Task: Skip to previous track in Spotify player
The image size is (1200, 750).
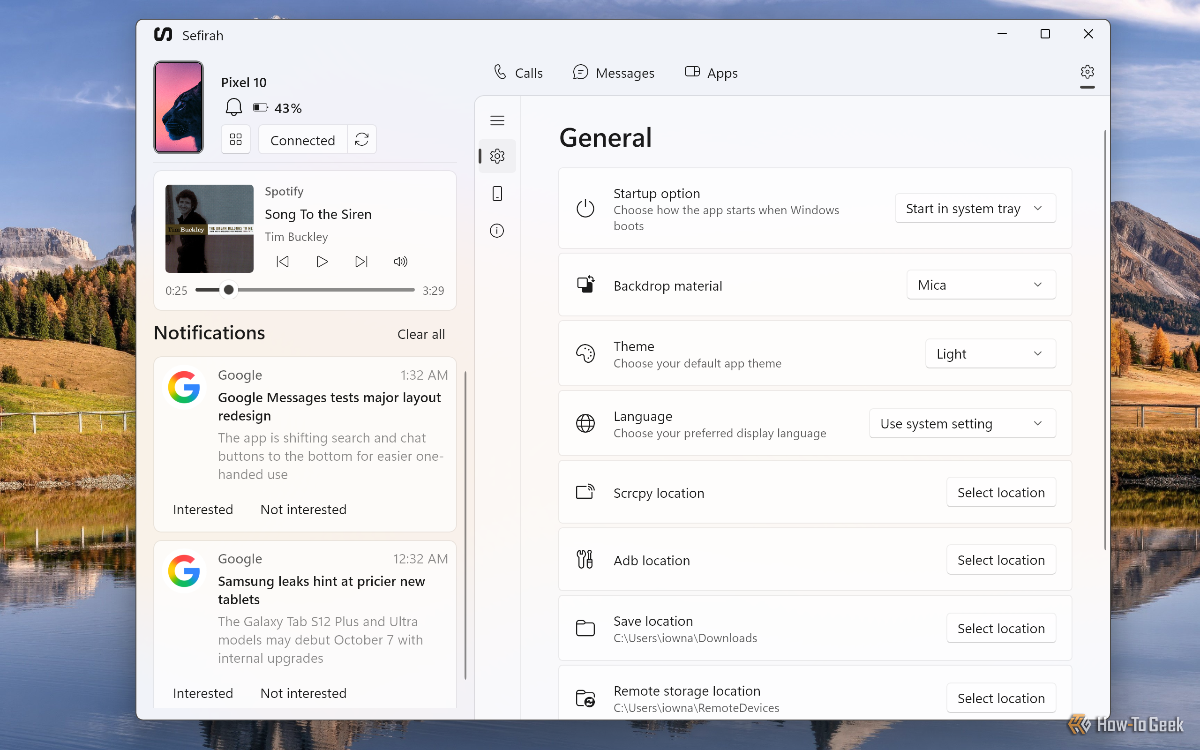Action: tap(282, 262)
